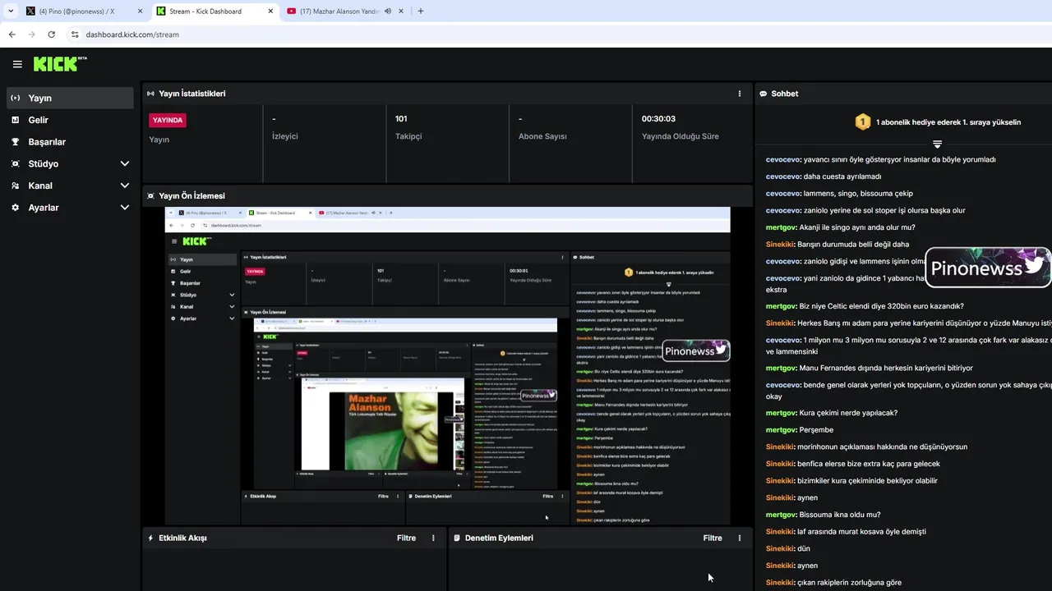The width and height of the screenshot is (1052, 591).
Task: Click the Stüdyo camera icon
Action: (15, 163)
